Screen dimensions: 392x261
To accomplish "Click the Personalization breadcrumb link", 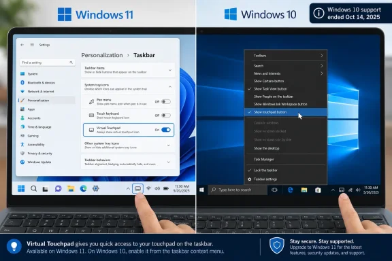I will [x=102, y=55].
